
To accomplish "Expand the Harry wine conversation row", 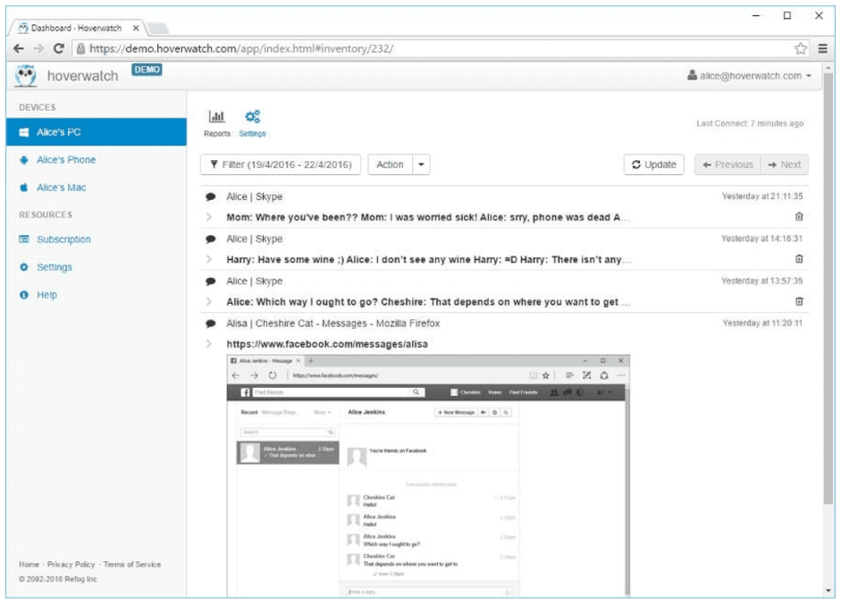I will click(x=209, y=259).
